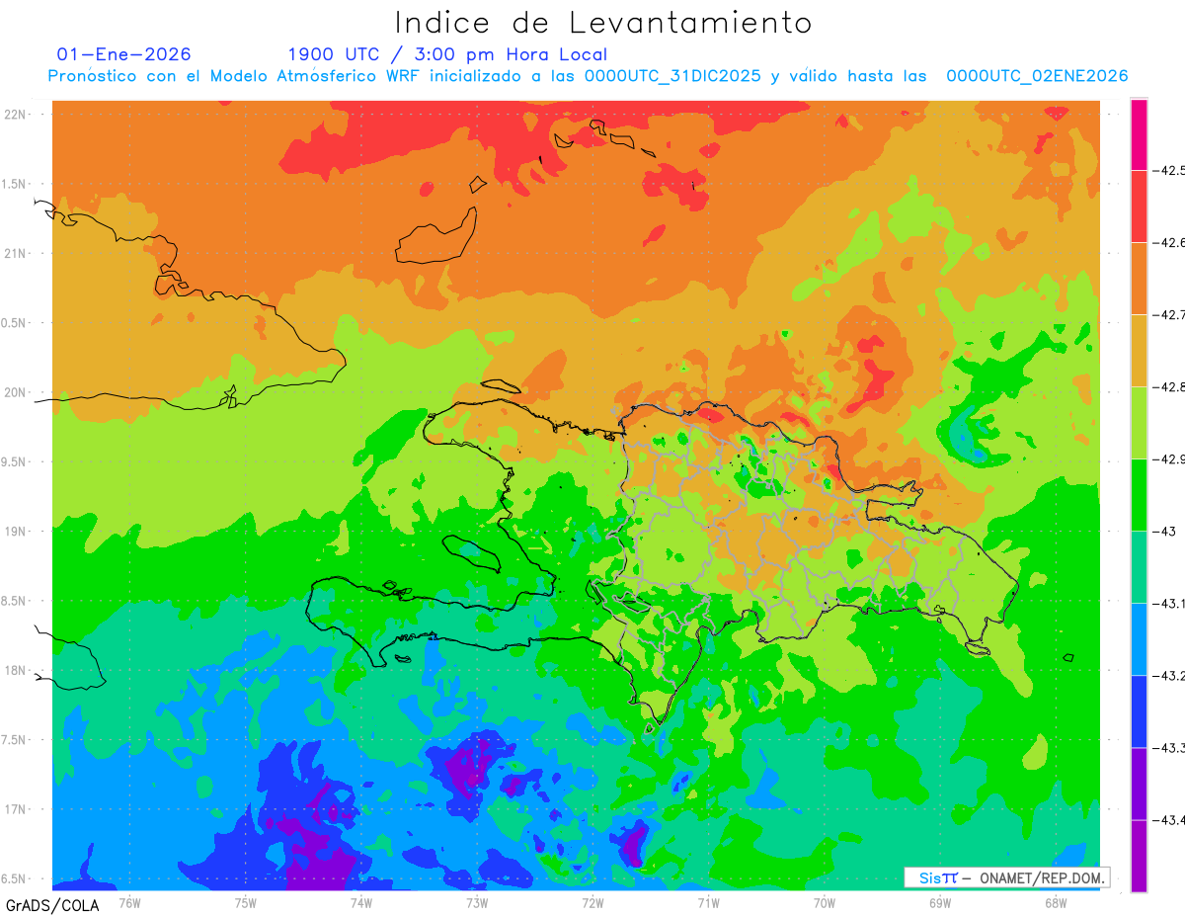Click latitude label '22N'
Screen dimensions: 1185x916
17,114
